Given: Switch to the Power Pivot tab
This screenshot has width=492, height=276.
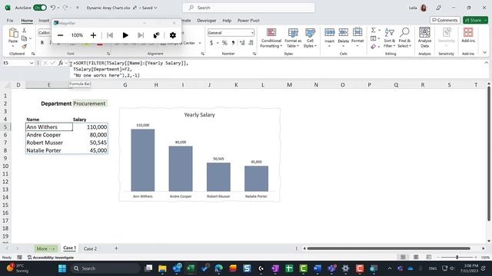Looking at the screenshot, I should click(x=248, y=21).
